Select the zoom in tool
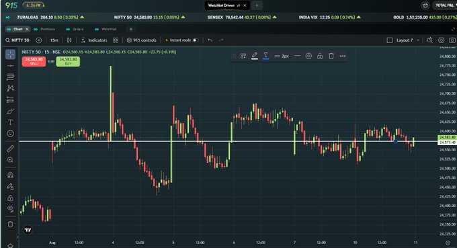This screenshot has height=248, width=457. pyautogui.click(x=10, y=160)
